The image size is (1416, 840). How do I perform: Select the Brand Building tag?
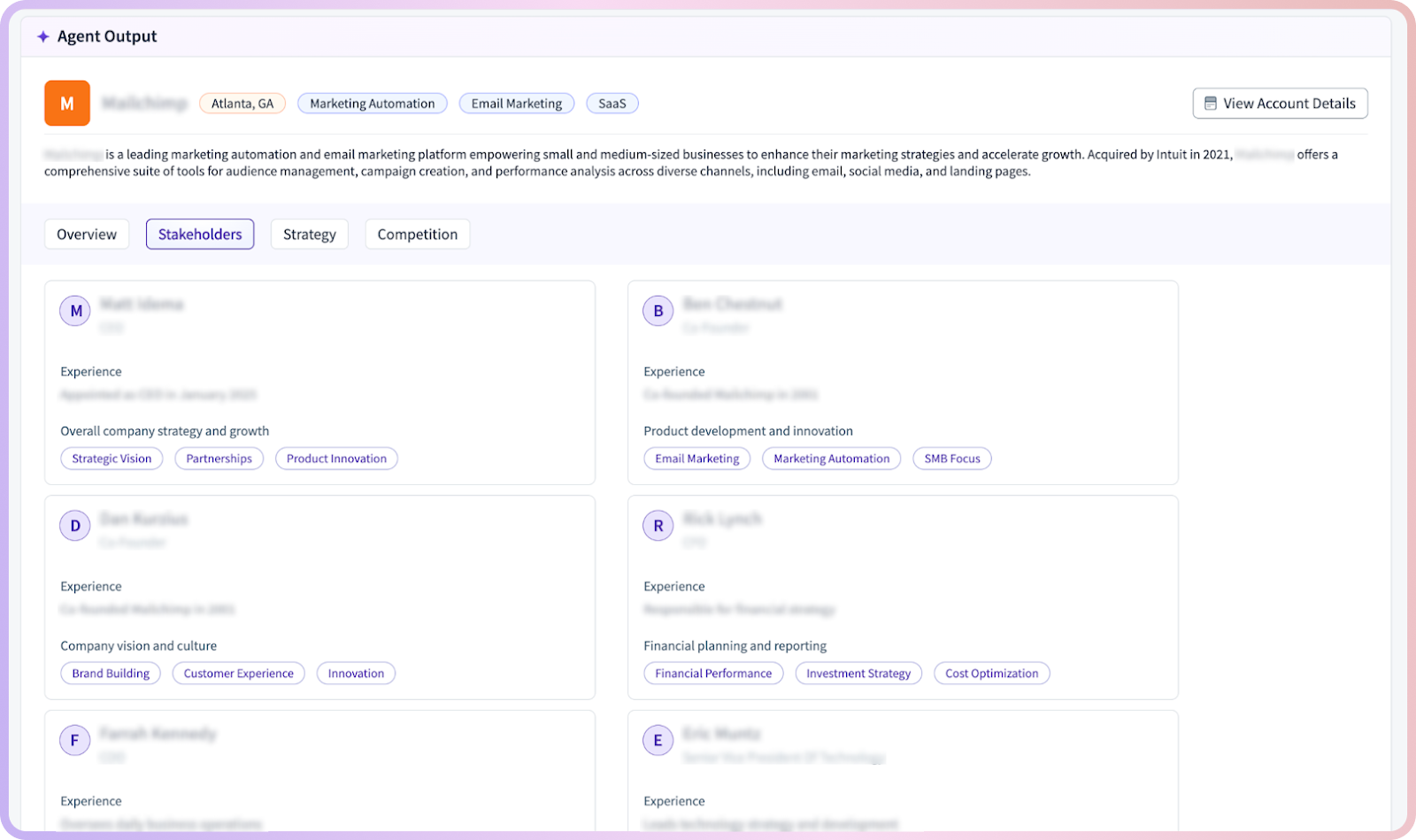point(111,674)
